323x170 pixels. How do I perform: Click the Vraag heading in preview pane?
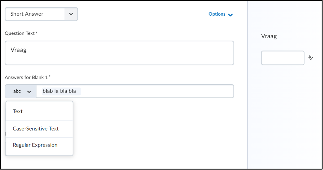[269, 36]
